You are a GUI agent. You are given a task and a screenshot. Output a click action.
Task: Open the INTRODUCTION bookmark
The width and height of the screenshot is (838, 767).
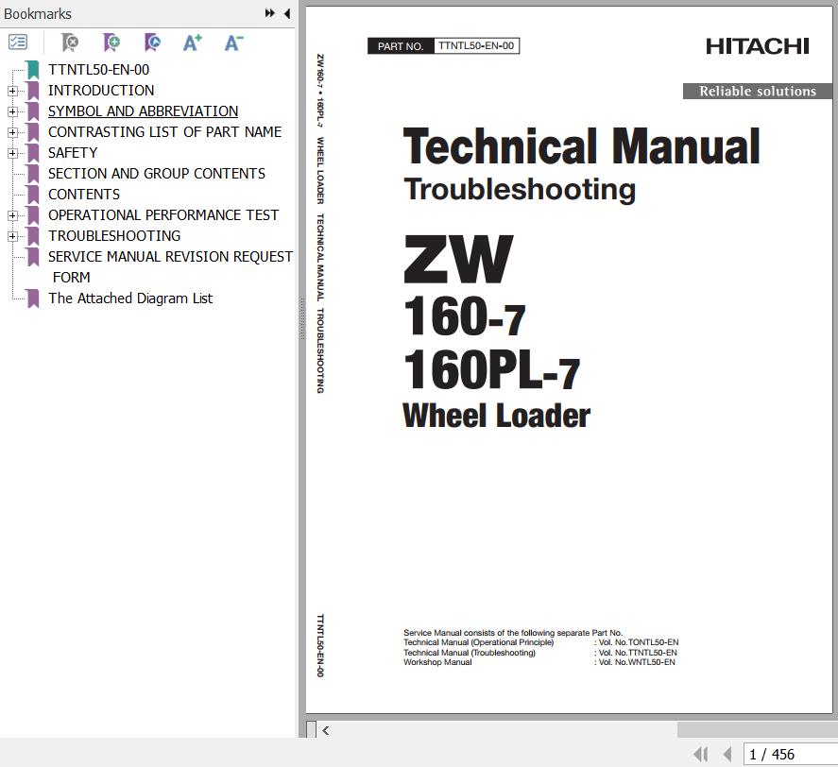click(x=101, y=91)
